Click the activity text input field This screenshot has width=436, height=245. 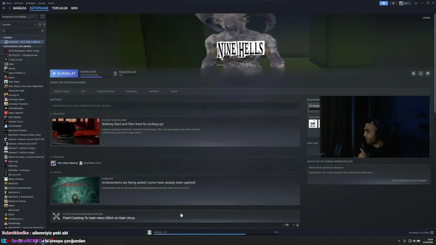175,106
